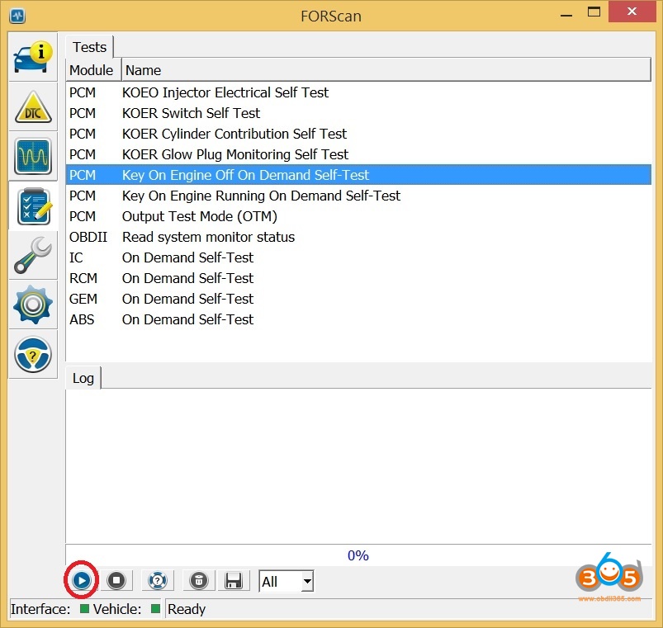Click the lifebuoy help icon in toolbar
Screen dimensions: 663x628
[x=158, y=580]
